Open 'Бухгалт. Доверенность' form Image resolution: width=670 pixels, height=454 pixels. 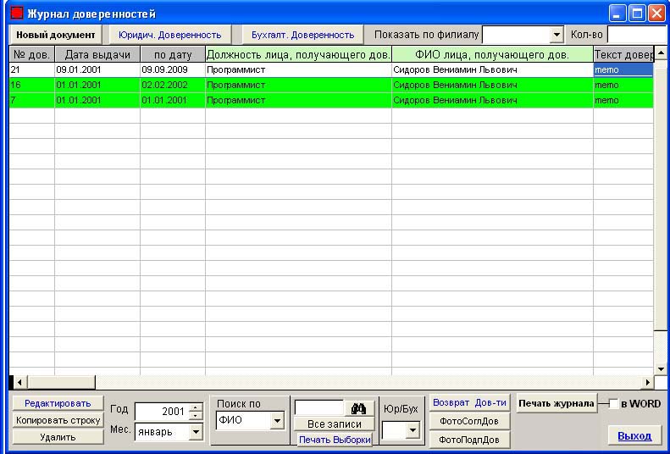pyautogui.click(x=302, y=35)
